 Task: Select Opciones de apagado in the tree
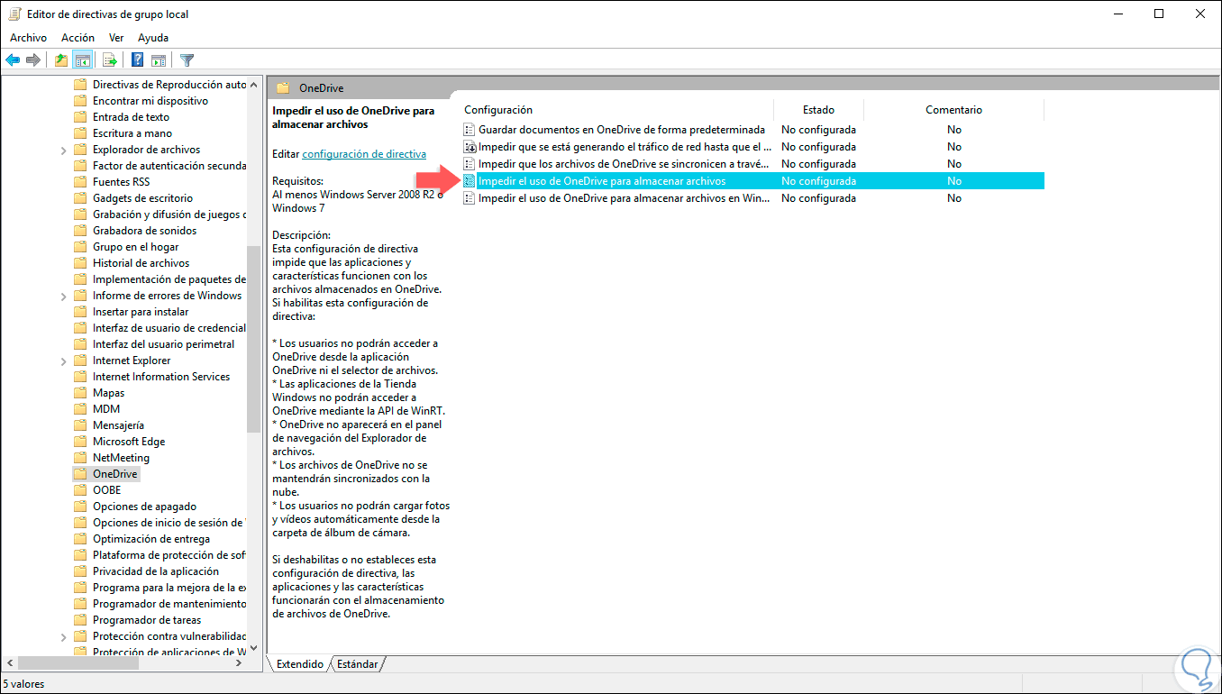[144, 507]
